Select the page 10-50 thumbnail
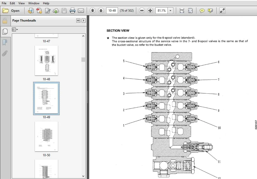Image resolution: width=257 pixels, height=179 pixels. 46,136
